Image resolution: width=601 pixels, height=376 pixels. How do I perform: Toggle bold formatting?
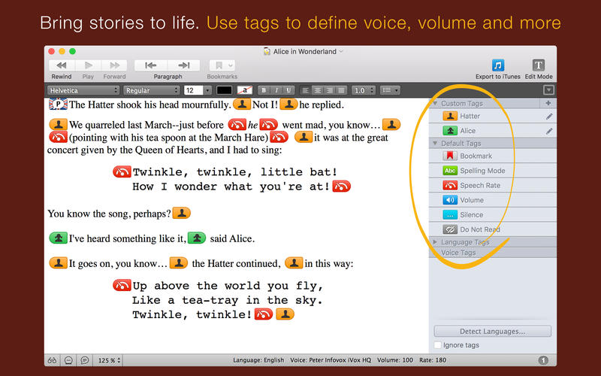click(264, 90)
